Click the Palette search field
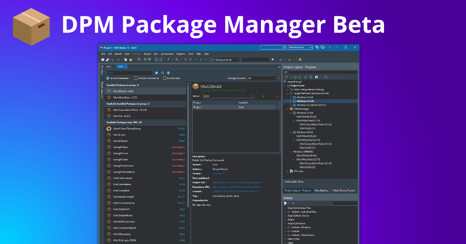 point(345,203)
